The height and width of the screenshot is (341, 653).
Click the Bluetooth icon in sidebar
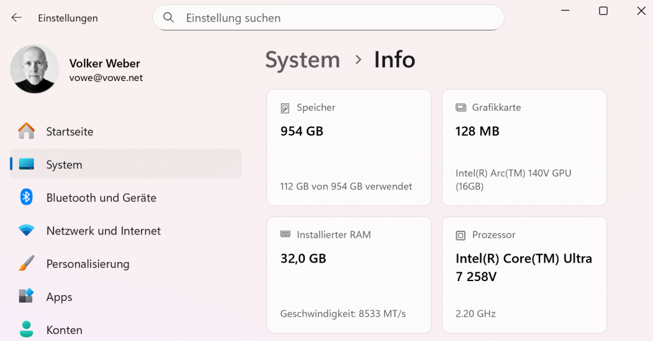(26, 198)
